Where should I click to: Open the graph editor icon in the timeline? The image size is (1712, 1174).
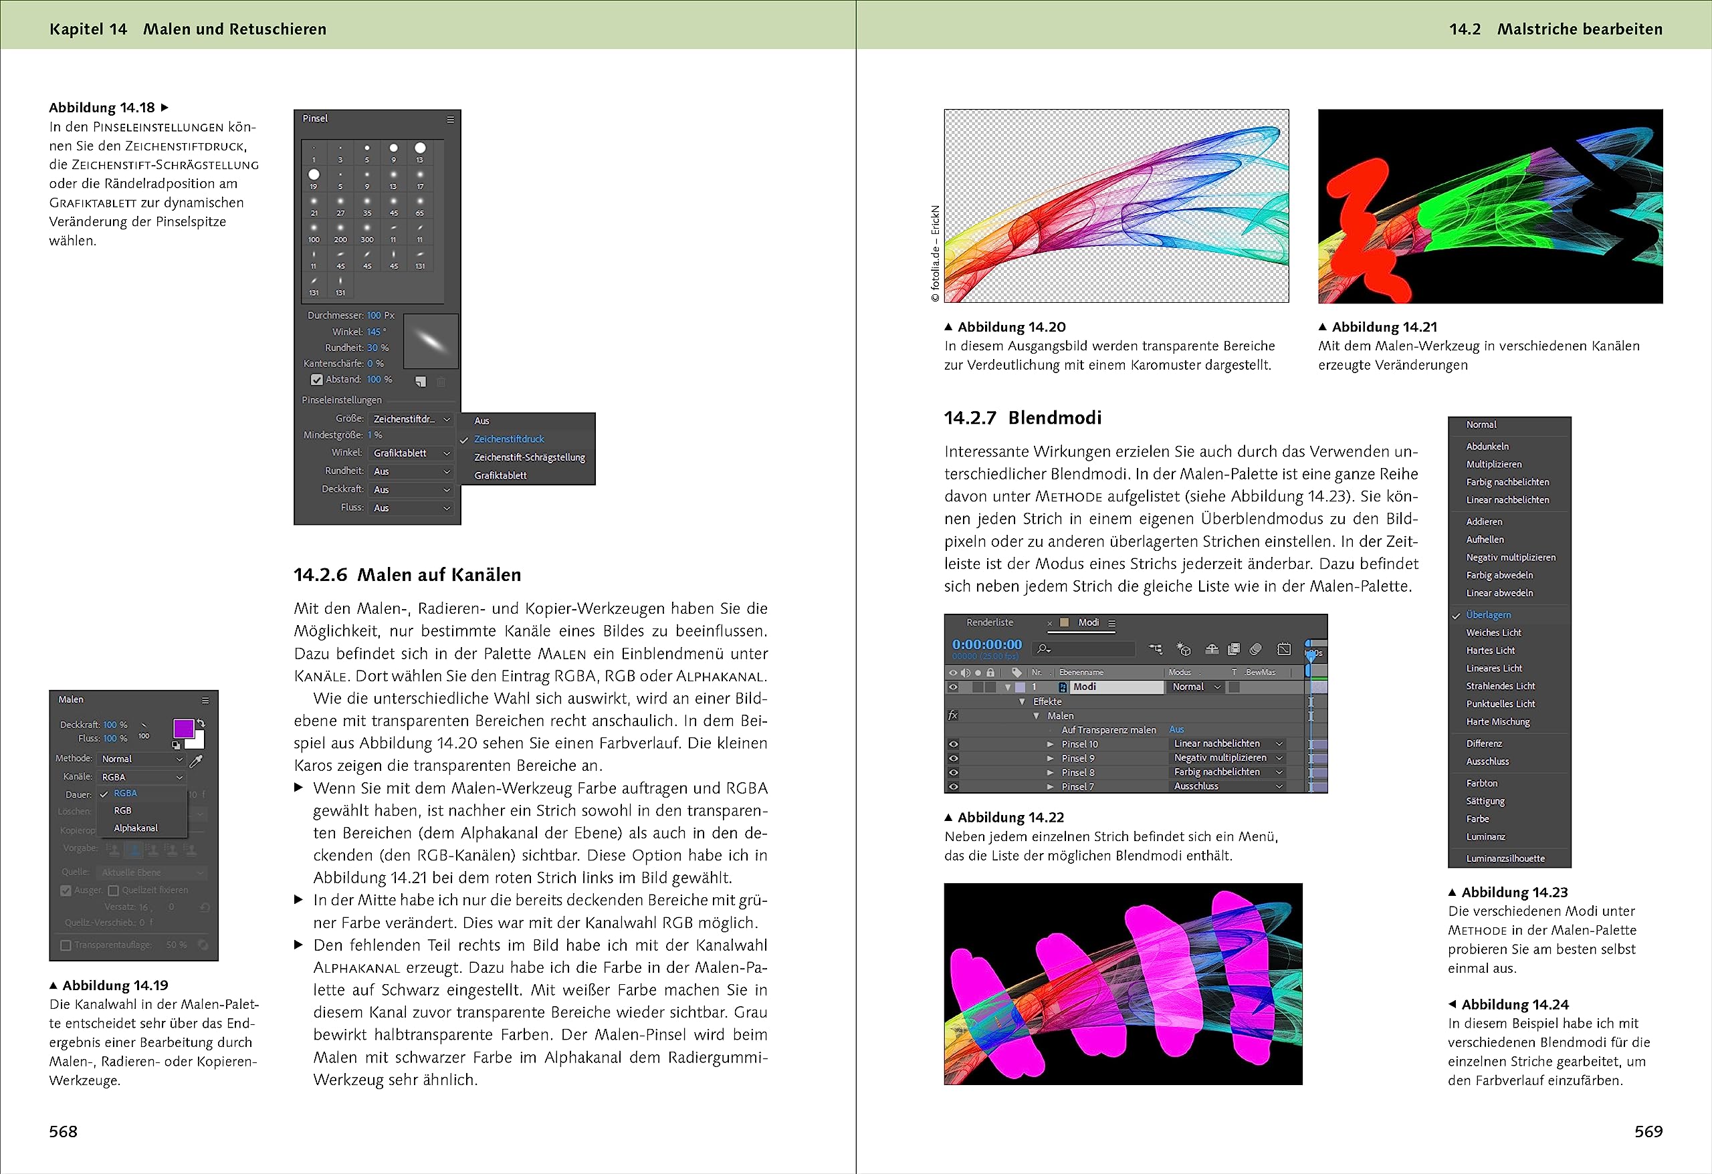click(1284, 649)
